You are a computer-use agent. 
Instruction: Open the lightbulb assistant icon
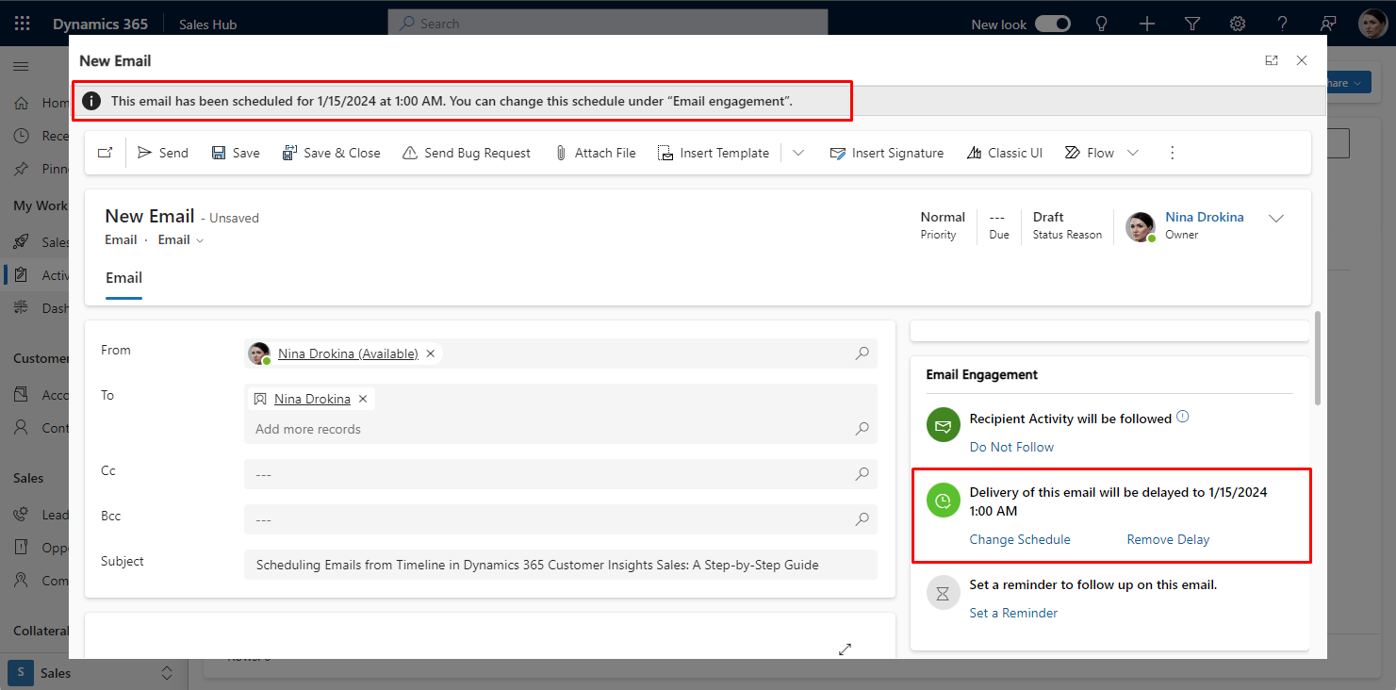[1101, 25]
